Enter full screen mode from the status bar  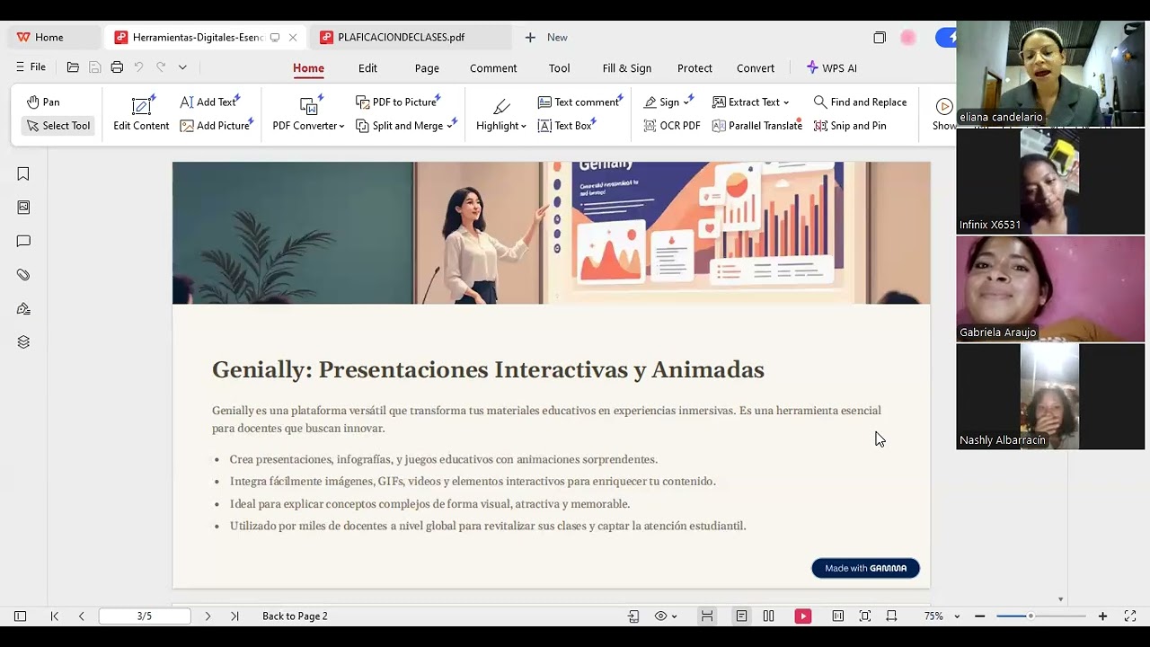click(1130, 616)
